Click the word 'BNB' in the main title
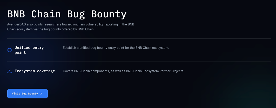The height and width of the screenshot is (108, 276). (x=16, y=14)
